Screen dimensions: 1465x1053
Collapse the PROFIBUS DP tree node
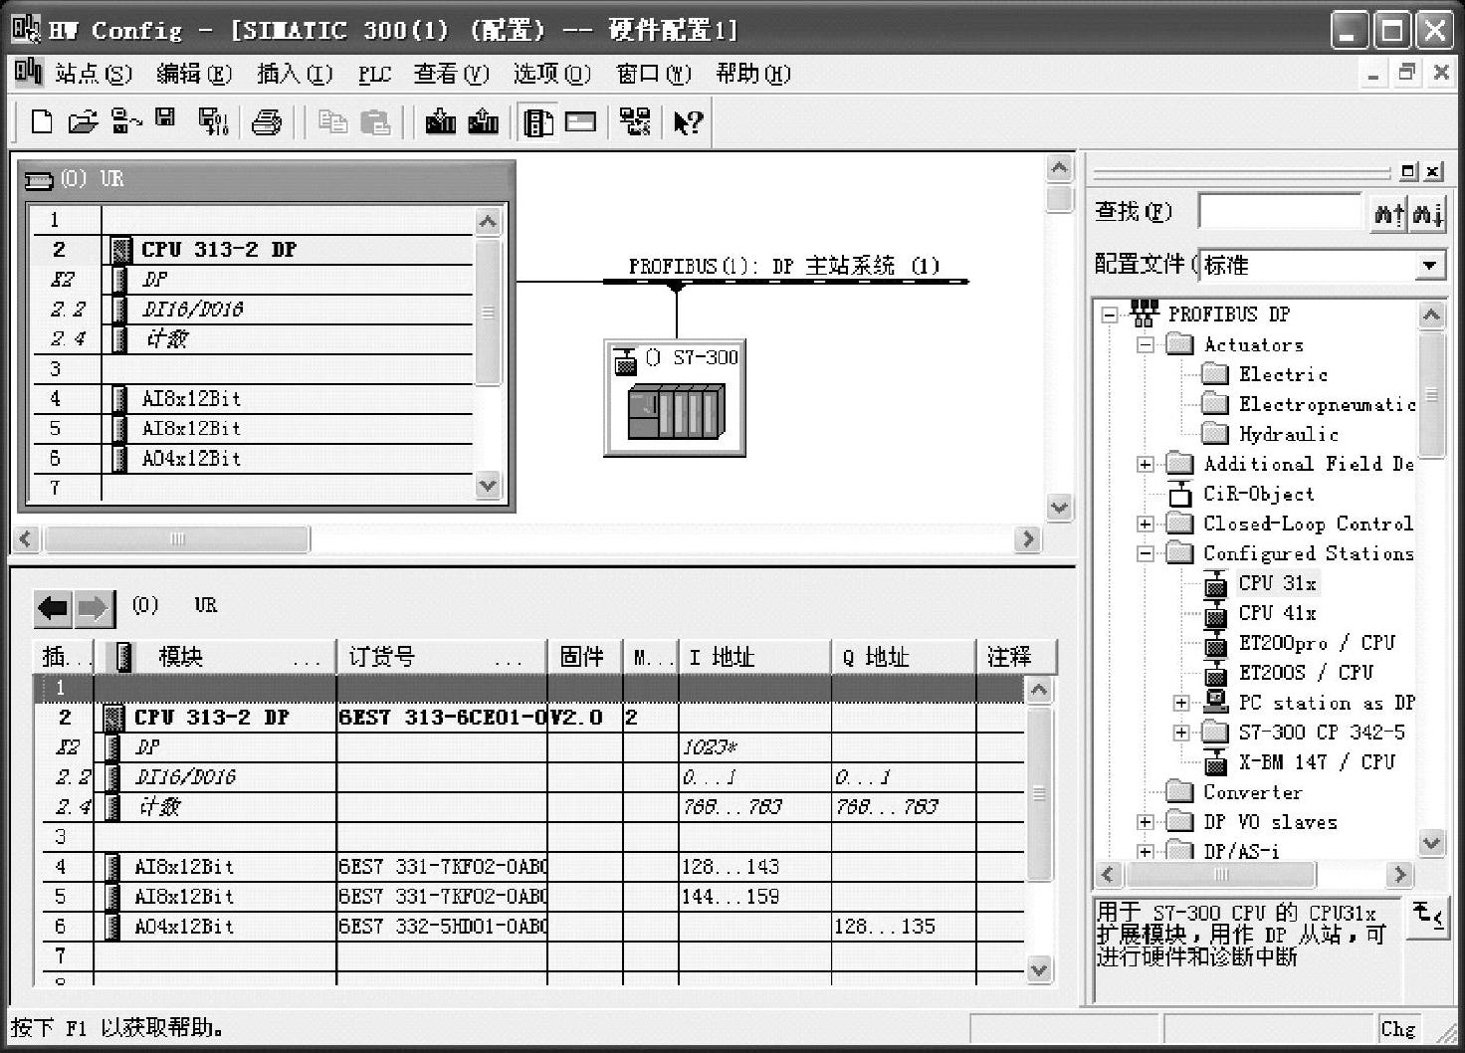click(x=1110, y=315)
